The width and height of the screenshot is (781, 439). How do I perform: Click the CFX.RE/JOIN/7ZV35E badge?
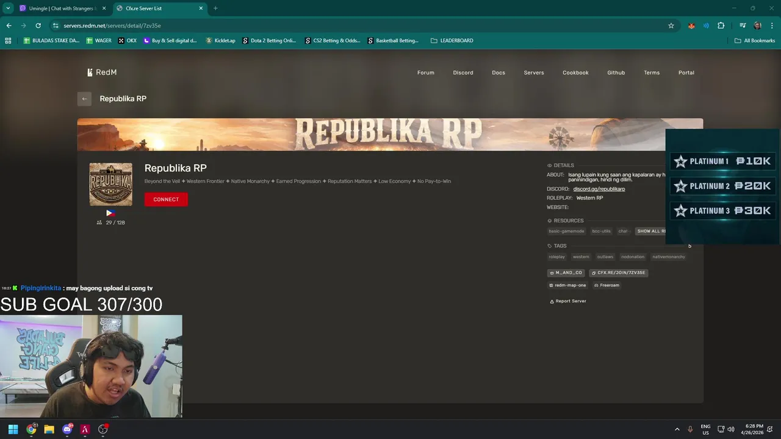tap(618, 273)
